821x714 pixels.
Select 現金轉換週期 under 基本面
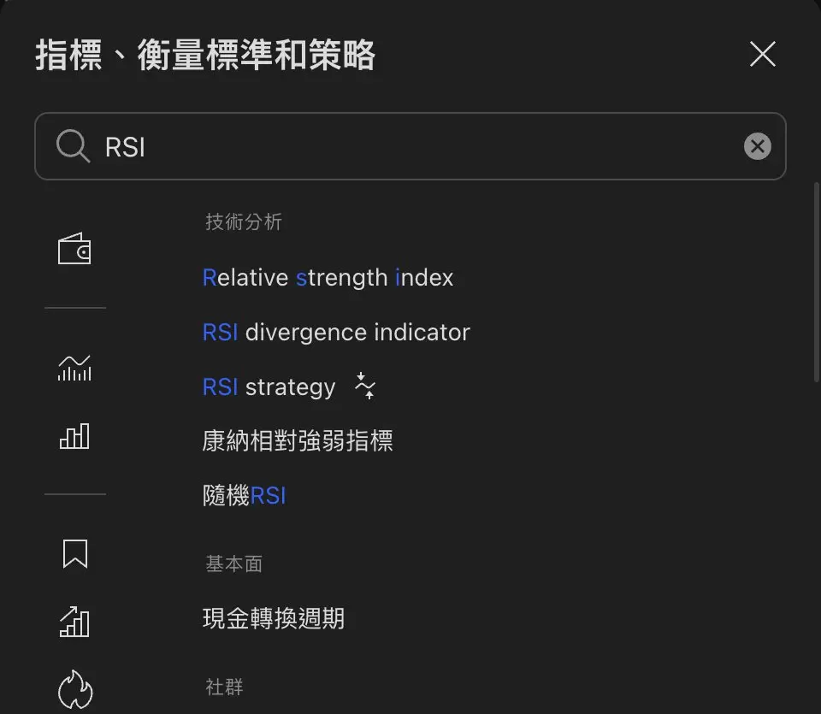[274, 618]
